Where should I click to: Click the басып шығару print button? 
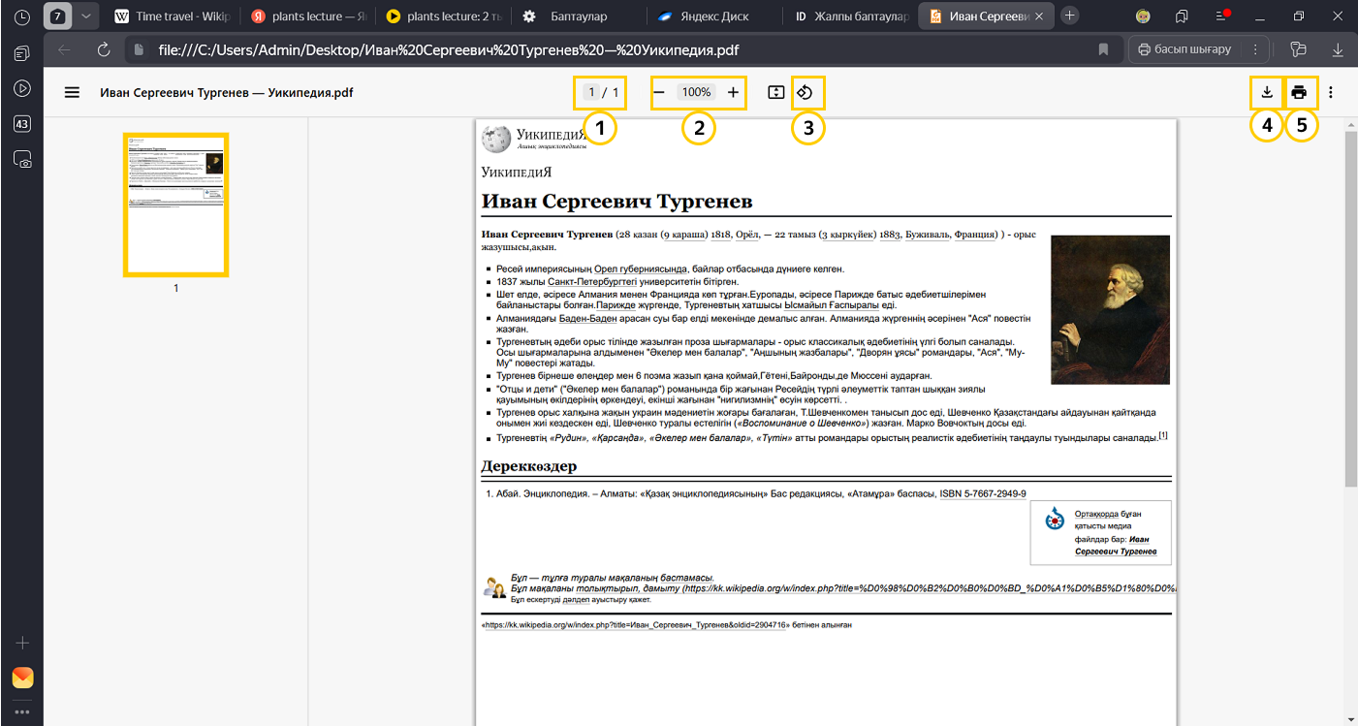click(1184, 49)
